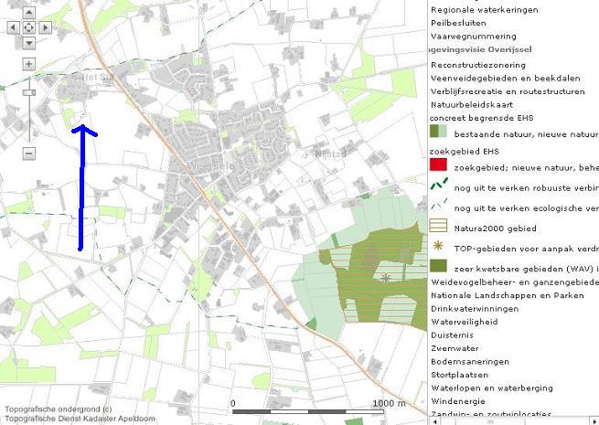Viewport: 599px width, 425px height.
Task: Zoom out with the minus button
Action: (x=29, y=153)
